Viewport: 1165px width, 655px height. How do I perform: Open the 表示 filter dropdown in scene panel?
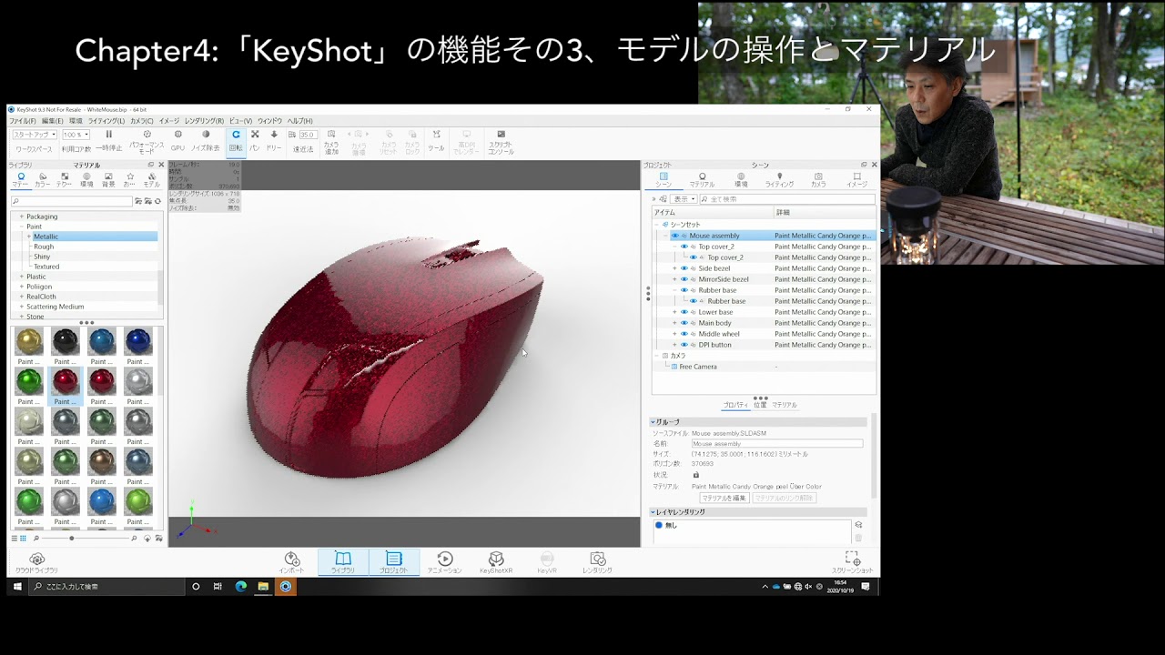[684, 199]
